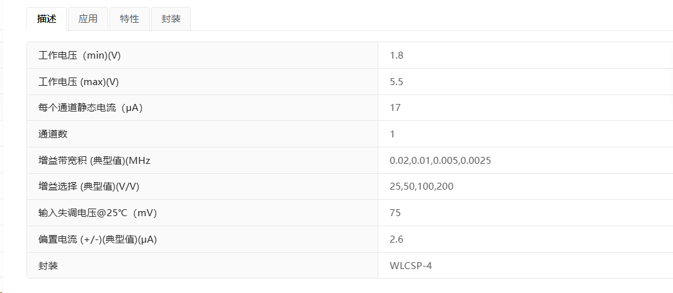Click the 工作电压 (max)(V) row label
This screenshot has width=673, height=293.
pyautogui.click(x=79, y=82)
